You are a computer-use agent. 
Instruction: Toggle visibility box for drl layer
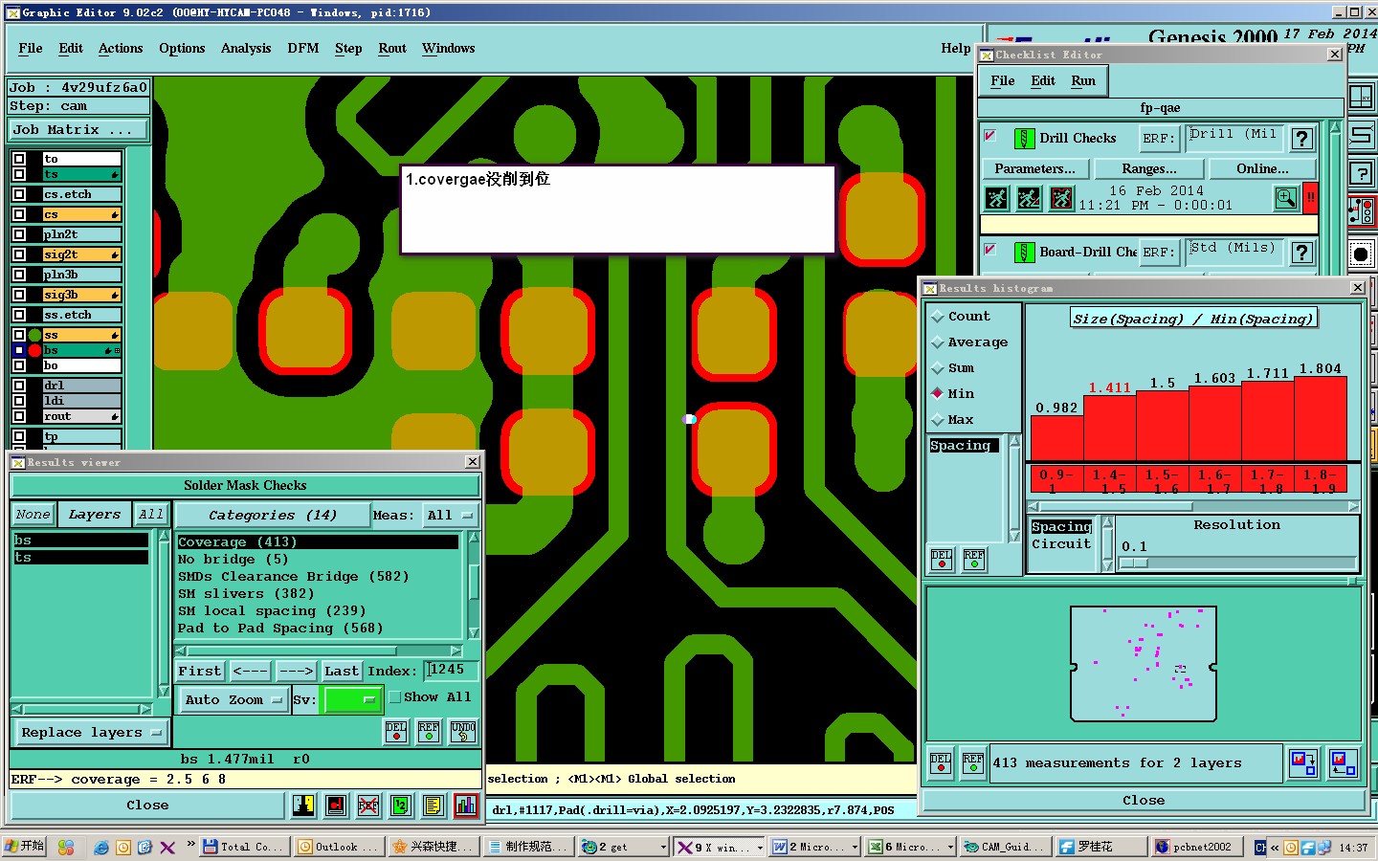coord(19,386)
